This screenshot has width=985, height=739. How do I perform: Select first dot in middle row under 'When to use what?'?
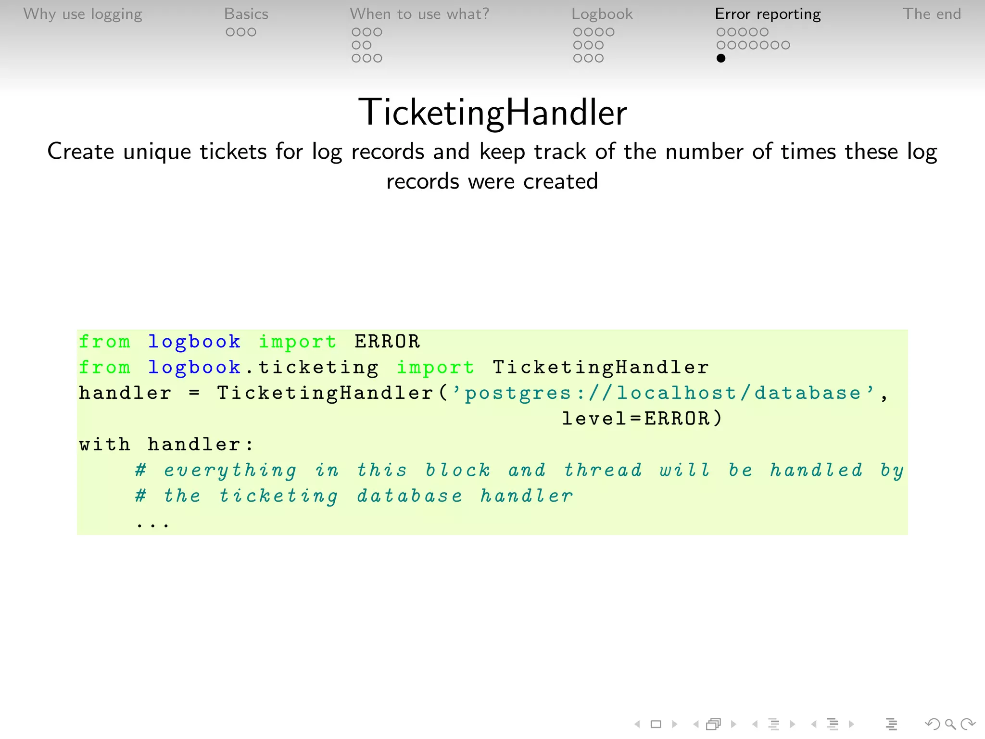[356, 45]
